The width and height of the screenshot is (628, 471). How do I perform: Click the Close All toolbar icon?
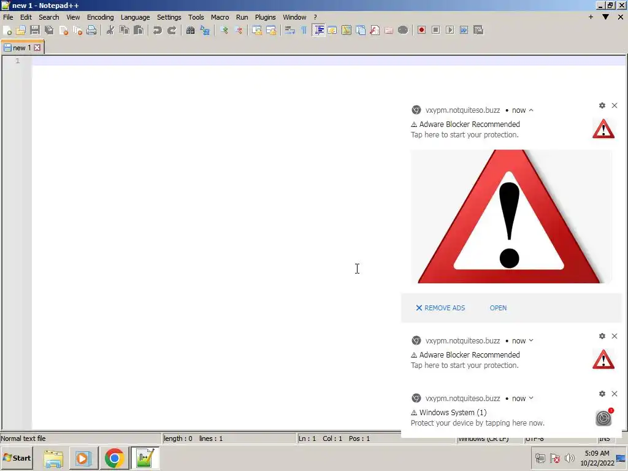[x=77, y=31]
